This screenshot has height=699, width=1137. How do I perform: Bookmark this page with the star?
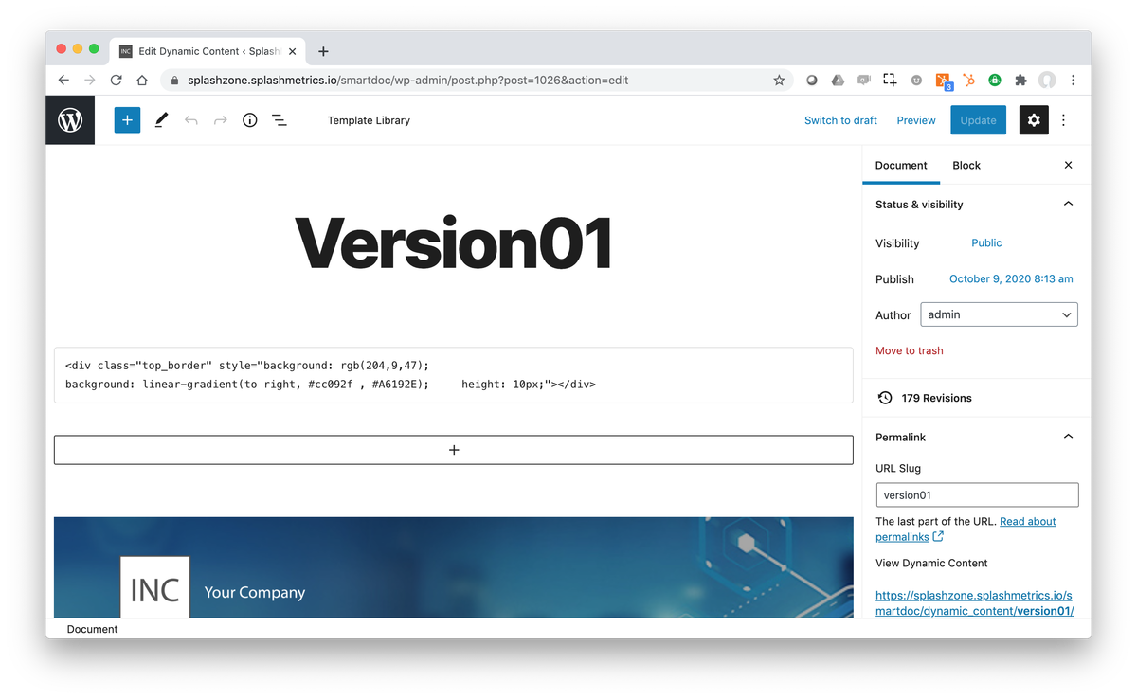pyautogui.click(x=779, y=81)
